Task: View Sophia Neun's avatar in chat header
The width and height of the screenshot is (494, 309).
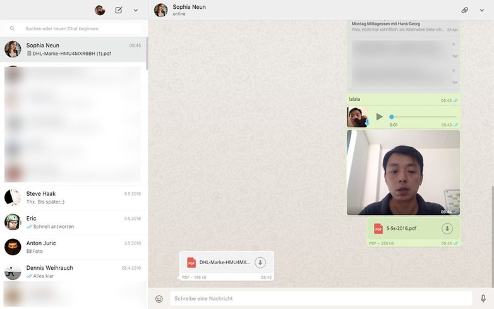Action: pos(160,10)
